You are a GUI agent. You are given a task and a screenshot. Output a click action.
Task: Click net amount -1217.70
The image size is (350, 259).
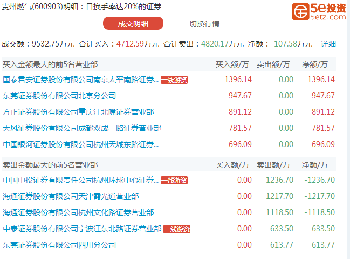point(320,196)
